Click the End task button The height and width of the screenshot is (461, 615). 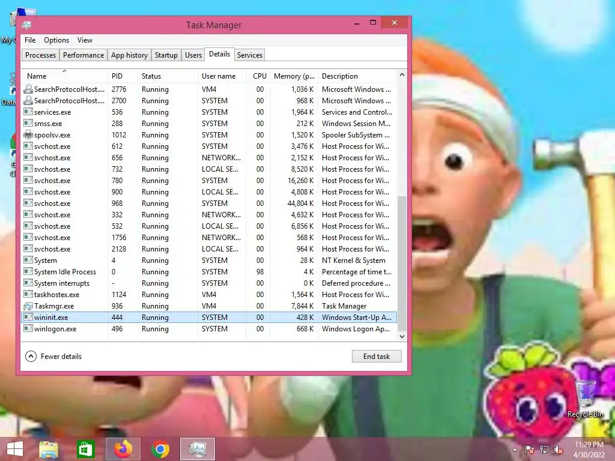pyautogui.click(x=377, y=357)
